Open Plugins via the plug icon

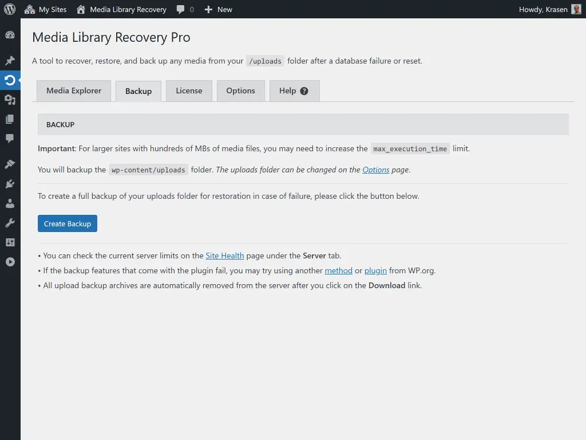pyautogui.click(x=10, y=184)
